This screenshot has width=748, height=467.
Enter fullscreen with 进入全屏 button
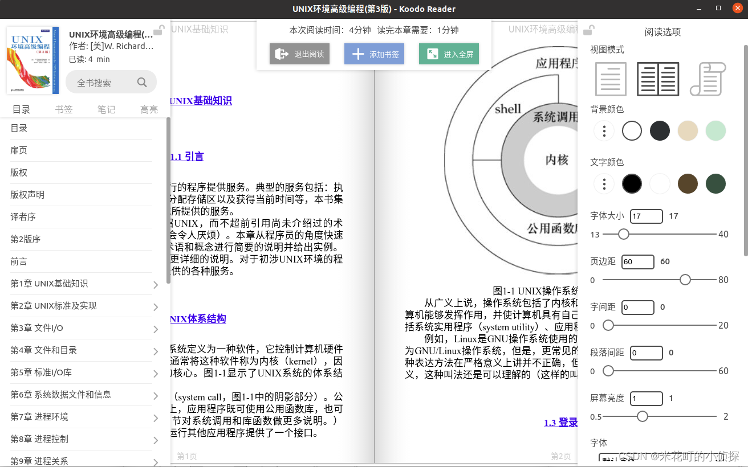click(449, 54)
